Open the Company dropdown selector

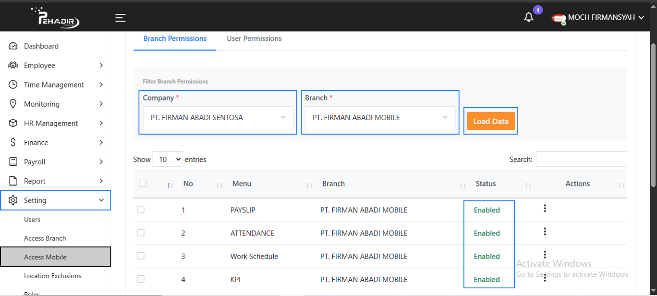click(x=218, y=118)
